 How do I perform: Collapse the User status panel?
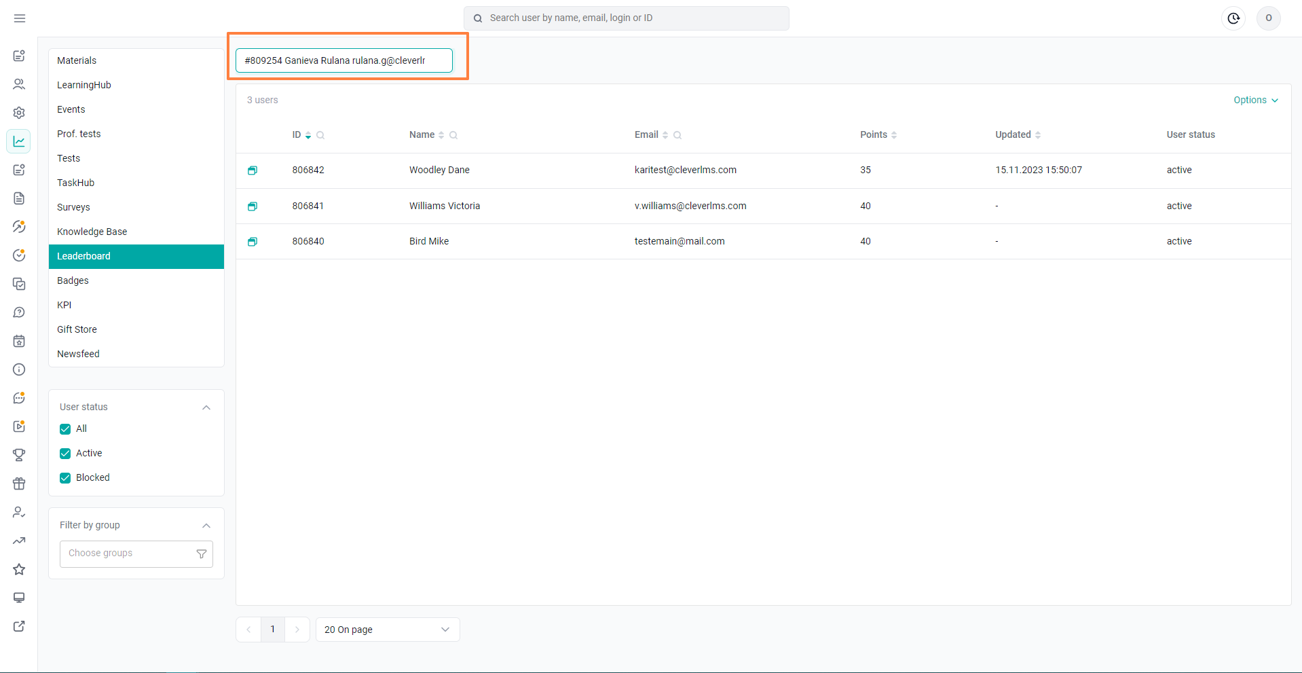pyautogui.click(x=206, y=407)
